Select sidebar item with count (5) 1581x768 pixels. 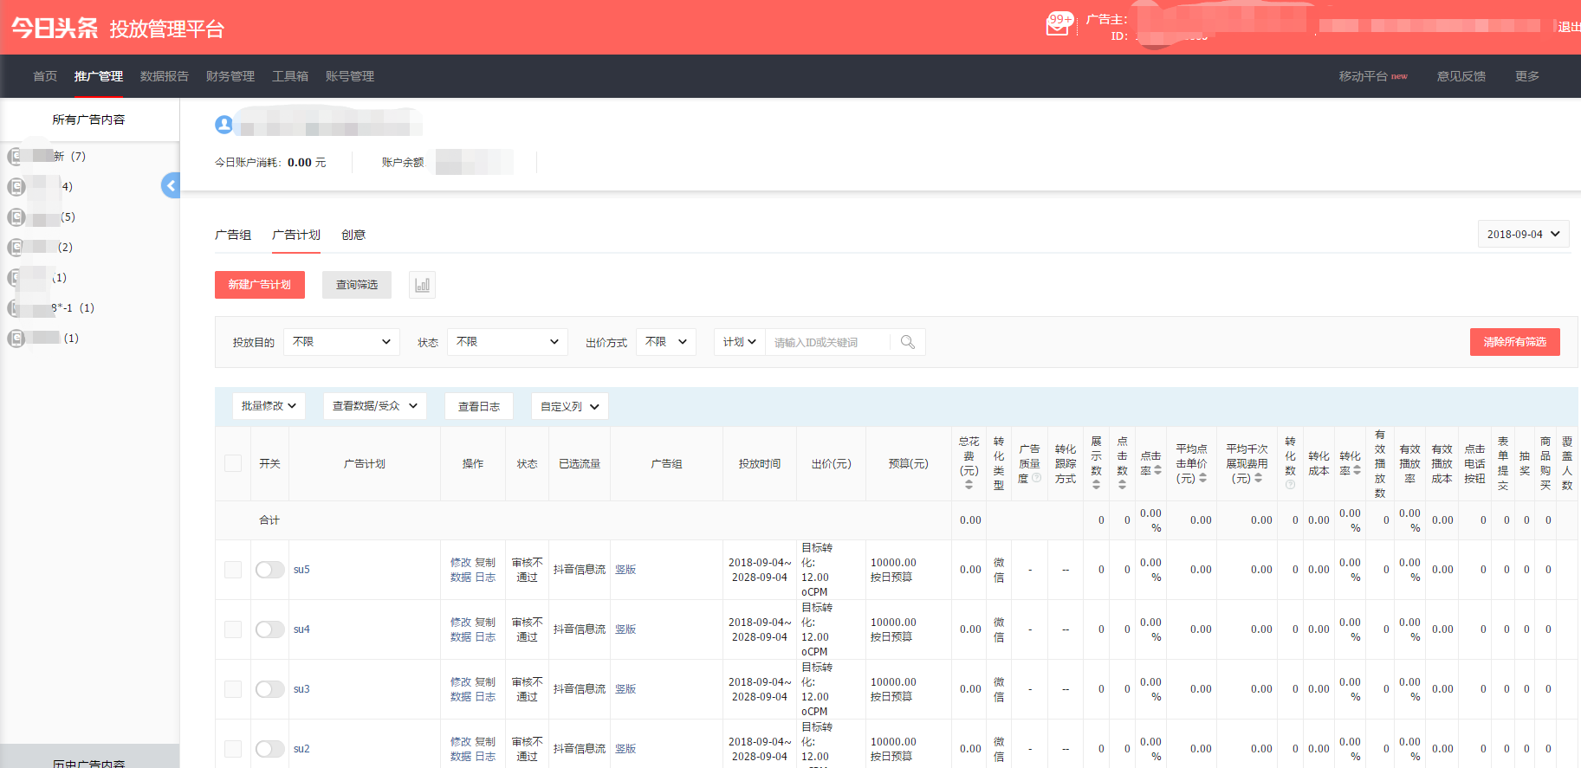[42, 217]
